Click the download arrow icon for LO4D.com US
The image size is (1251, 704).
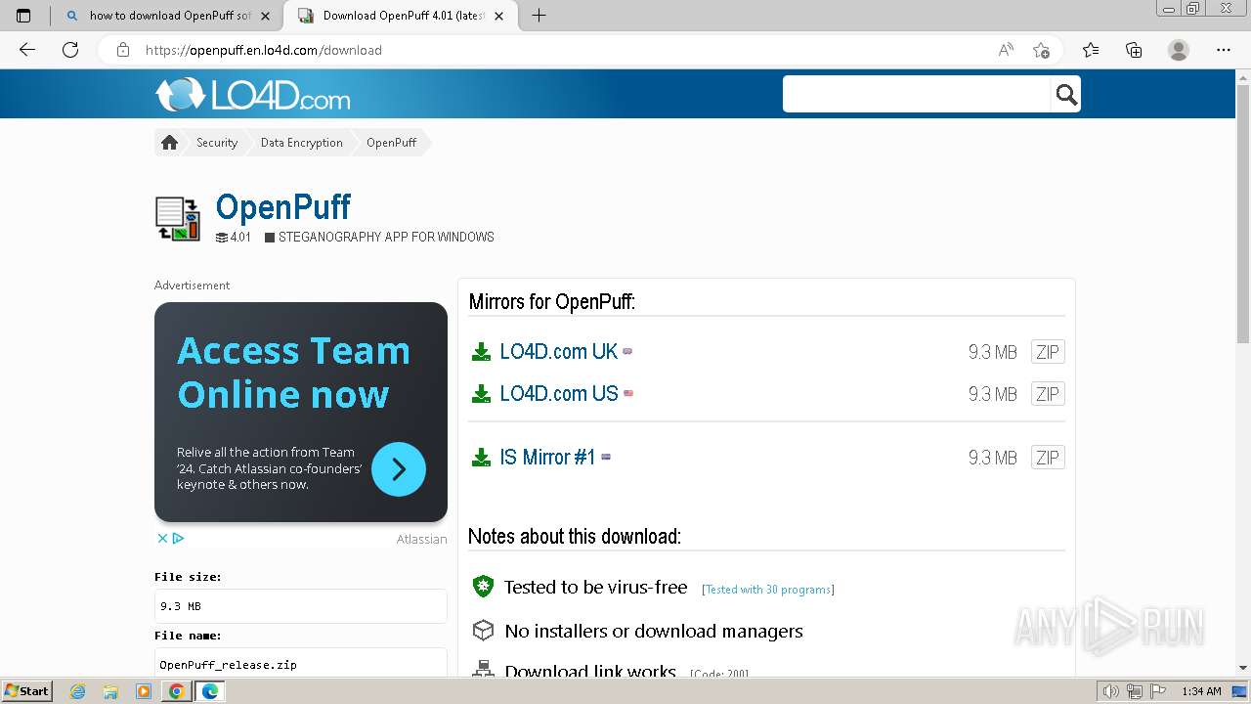coord(481,394)
